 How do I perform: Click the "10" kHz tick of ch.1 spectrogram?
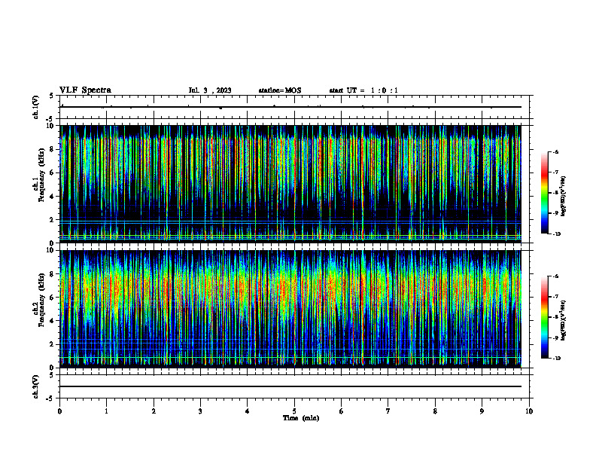tap(51, 126)
